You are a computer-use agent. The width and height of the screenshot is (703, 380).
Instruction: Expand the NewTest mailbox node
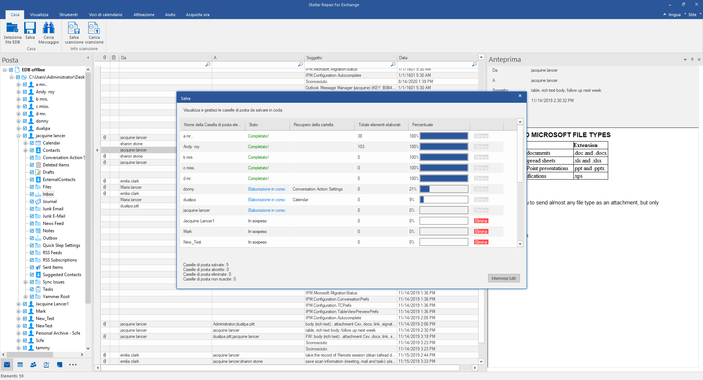(18, 326)
